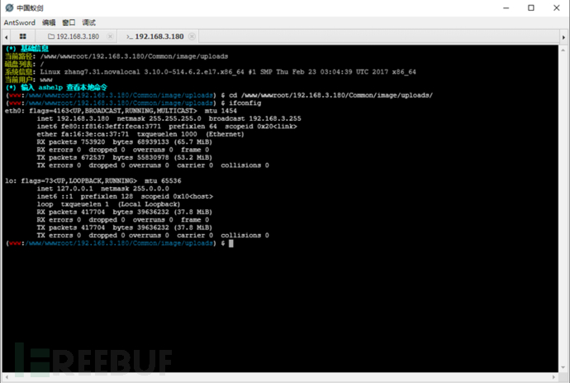Close the terminal 192.168.3.180 tab
This screenshot has width=570, height=383.
(x=192, y=36)
